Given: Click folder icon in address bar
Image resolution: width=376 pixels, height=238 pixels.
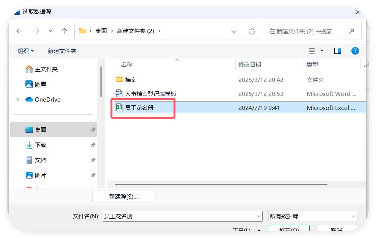Looking at the screenshot, I should pyautogui.click(x=82, y=31).
